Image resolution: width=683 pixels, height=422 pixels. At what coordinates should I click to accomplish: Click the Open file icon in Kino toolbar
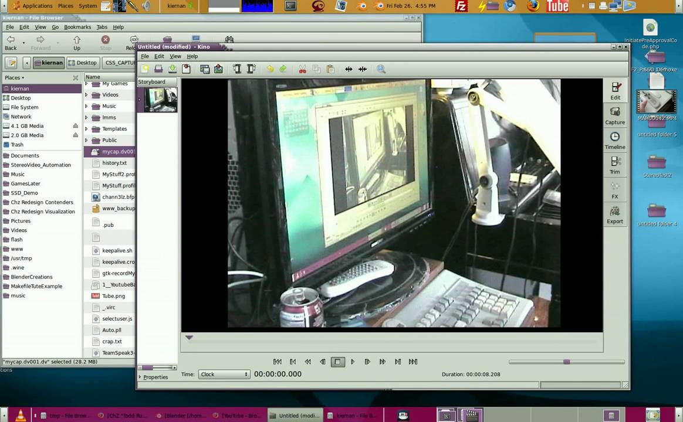point(158,69)
